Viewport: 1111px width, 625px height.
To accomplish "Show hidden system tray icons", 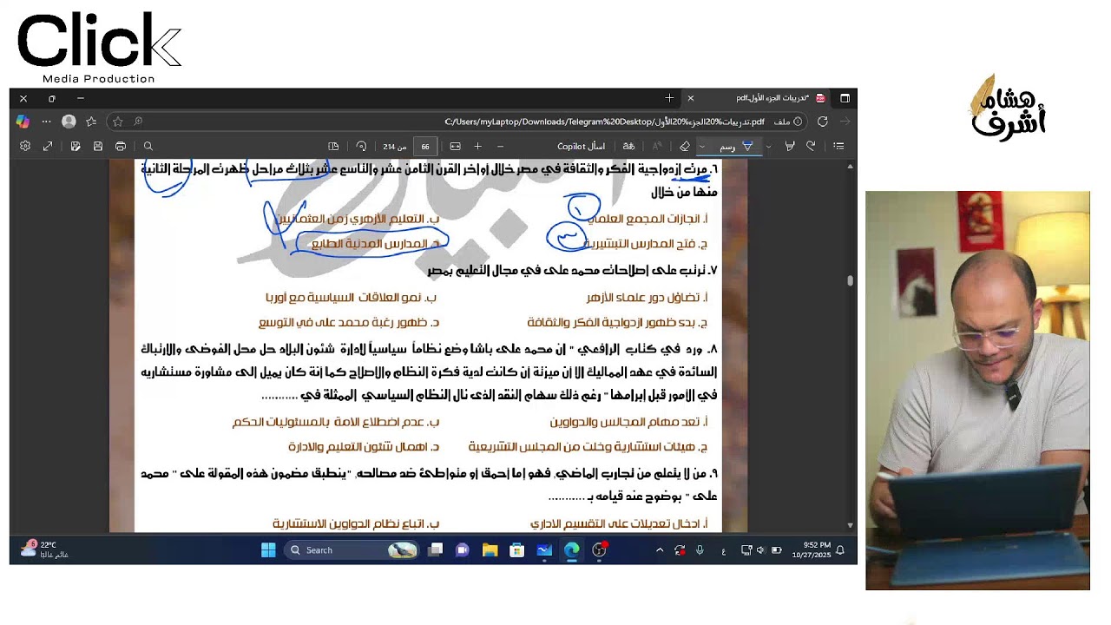I will tap(660, 549).
